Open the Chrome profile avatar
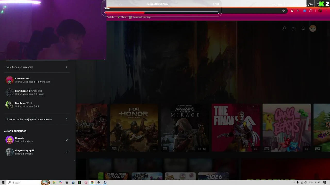 click(x=320, y=11)
